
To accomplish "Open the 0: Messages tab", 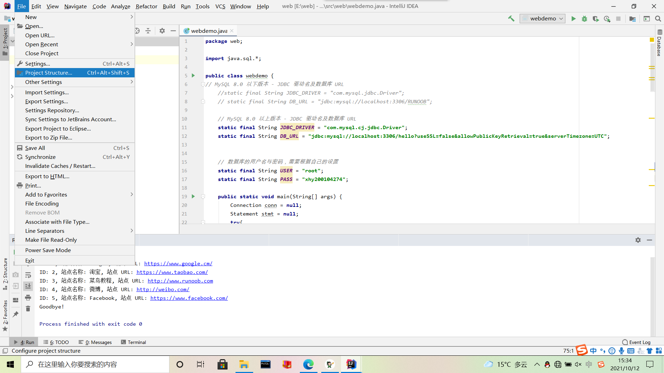I will pyautogui.click(x=95, y=342).
